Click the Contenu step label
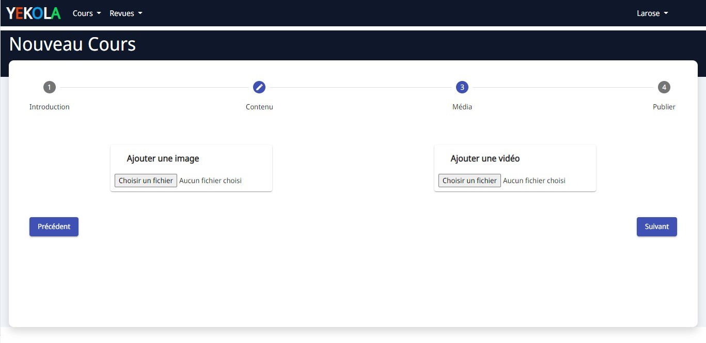Image resolution: width=706 pixels, height=343 pixels. tap(259, 107)
